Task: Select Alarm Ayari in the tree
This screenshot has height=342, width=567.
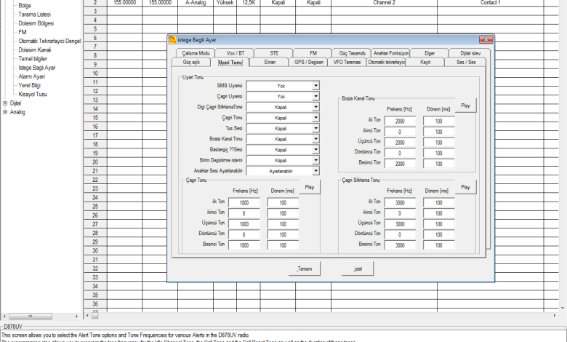Action: [32, 76]
